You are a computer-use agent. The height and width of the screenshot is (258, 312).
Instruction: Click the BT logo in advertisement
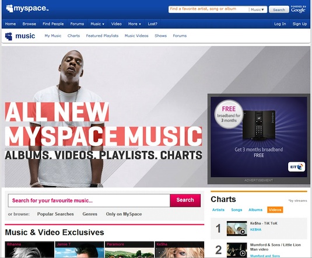pyautogui.click(x=296, y=167)
